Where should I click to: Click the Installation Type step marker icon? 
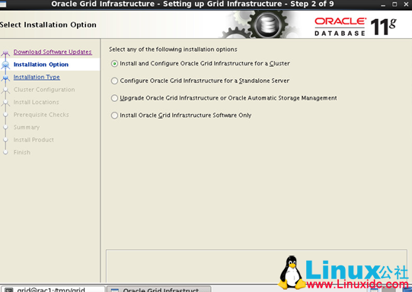click(x=5, y=78)
